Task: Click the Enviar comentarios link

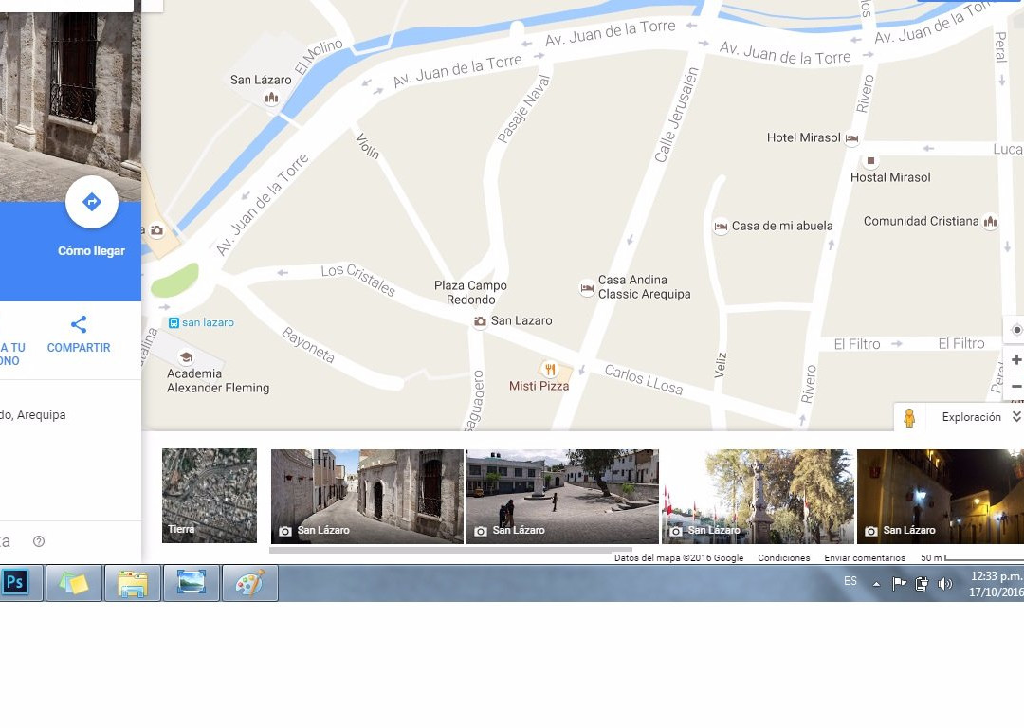Action: click(865, 558)
